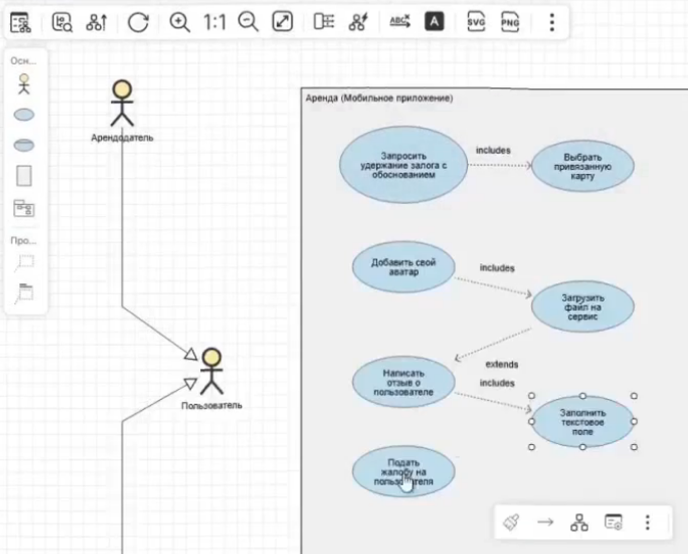
Task: Click the ABC text toggle icon
Action: coord(400,22)
